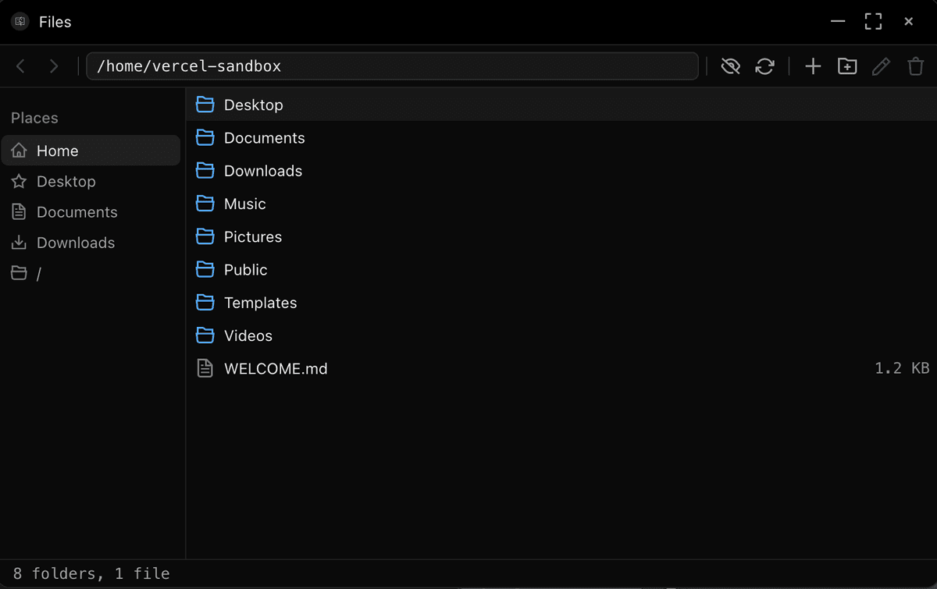Select the WELCOME.md file
937x589 pixels.
point(276,368)
